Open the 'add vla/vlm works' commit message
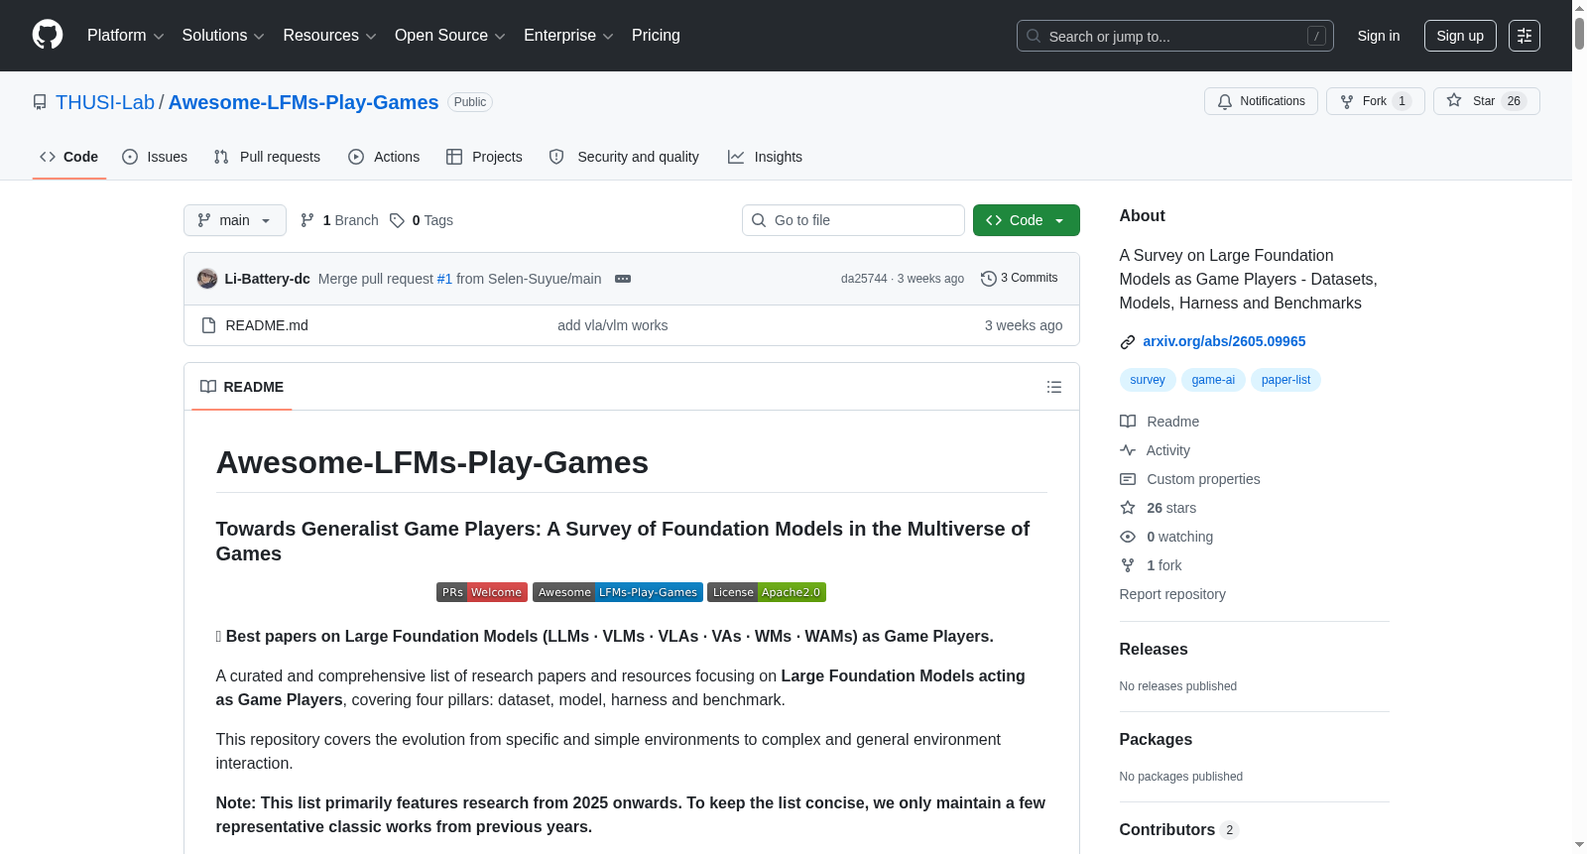Screen dimensions: 1587x854 point(612,325)
